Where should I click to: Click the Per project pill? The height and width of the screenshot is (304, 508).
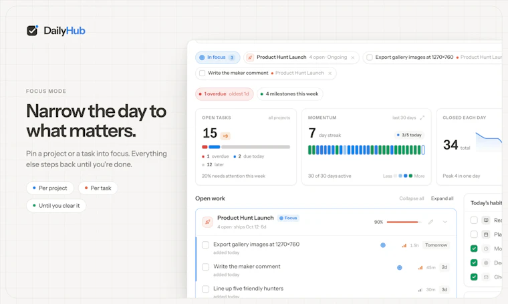click(x=50, y=188)
